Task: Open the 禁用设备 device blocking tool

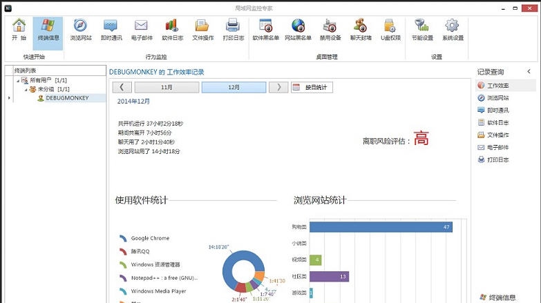Action: (330, 30)
